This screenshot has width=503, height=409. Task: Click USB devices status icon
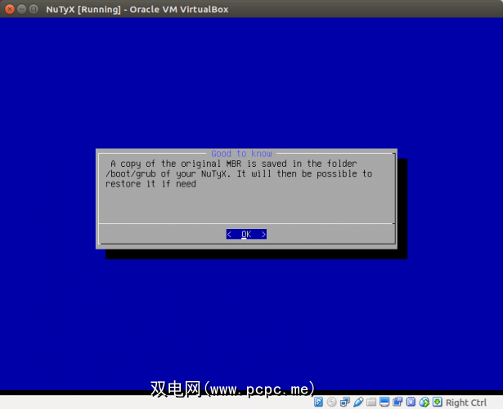coord(358,402)
